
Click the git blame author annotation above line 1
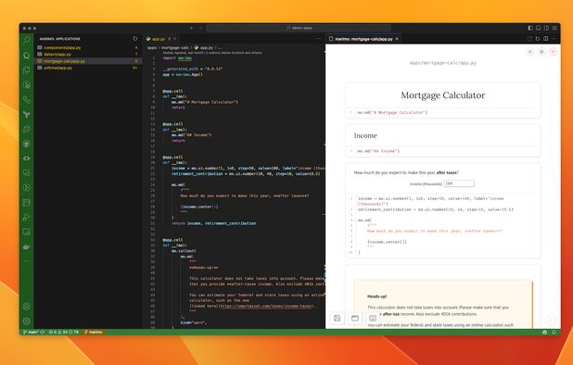click(x=212, y=53)
